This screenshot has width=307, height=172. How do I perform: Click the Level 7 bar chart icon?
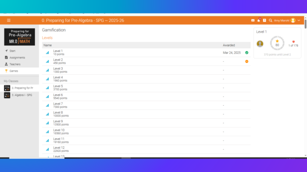tap(47, 105)
